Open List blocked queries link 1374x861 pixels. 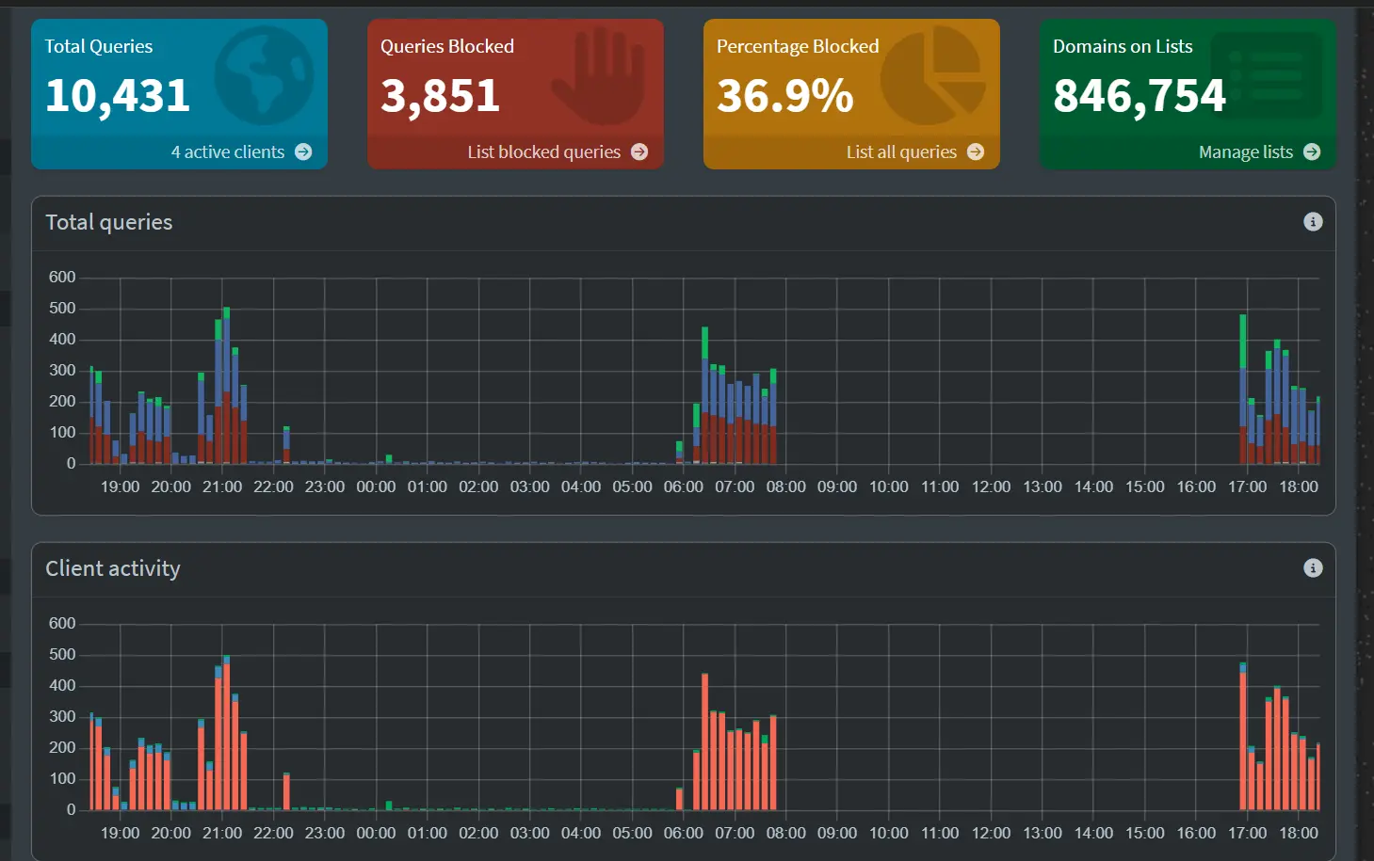pos(543,151)
